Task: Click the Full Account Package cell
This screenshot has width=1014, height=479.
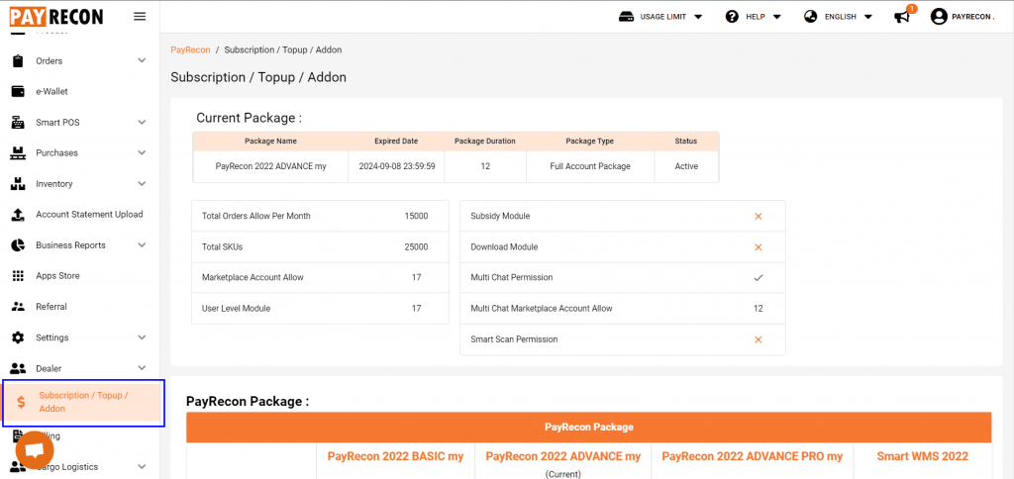Action: coord(590,166)
